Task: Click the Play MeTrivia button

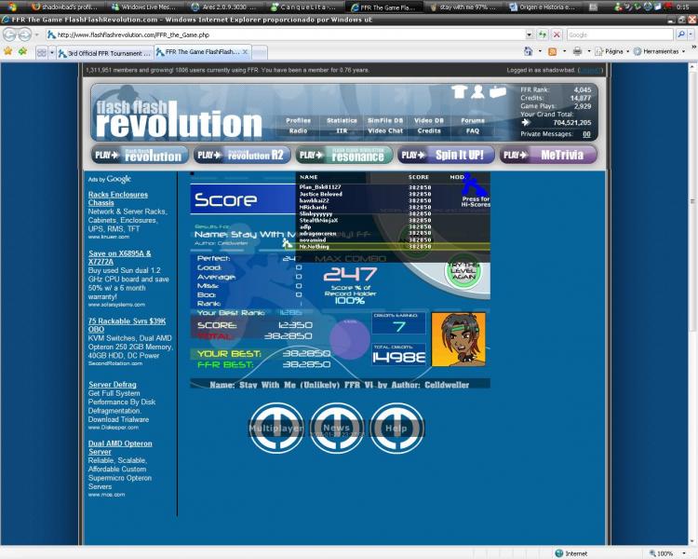Action: point(547,155)
